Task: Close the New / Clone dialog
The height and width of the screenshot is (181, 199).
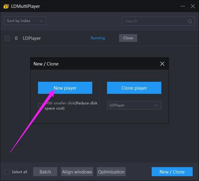Action: coord(162,64)
